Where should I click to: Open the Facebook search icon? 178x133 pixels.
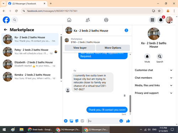pos(15,20)
